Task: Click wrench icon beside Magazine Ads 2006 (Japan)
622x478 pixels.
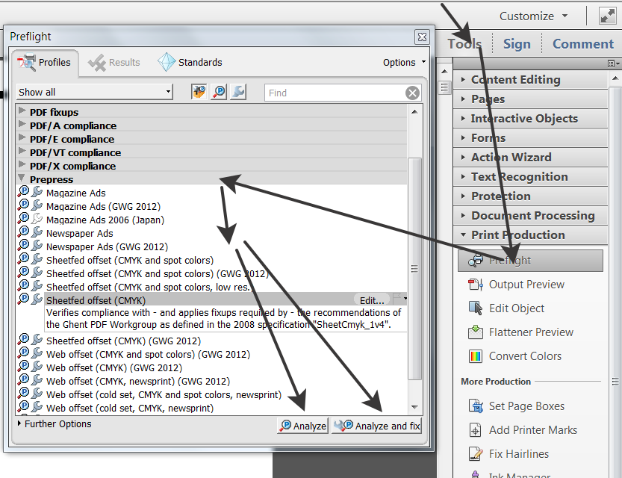Action: 37,219
